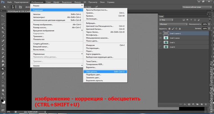
Task: Select the Crop tool
Action: click(3, 32)
